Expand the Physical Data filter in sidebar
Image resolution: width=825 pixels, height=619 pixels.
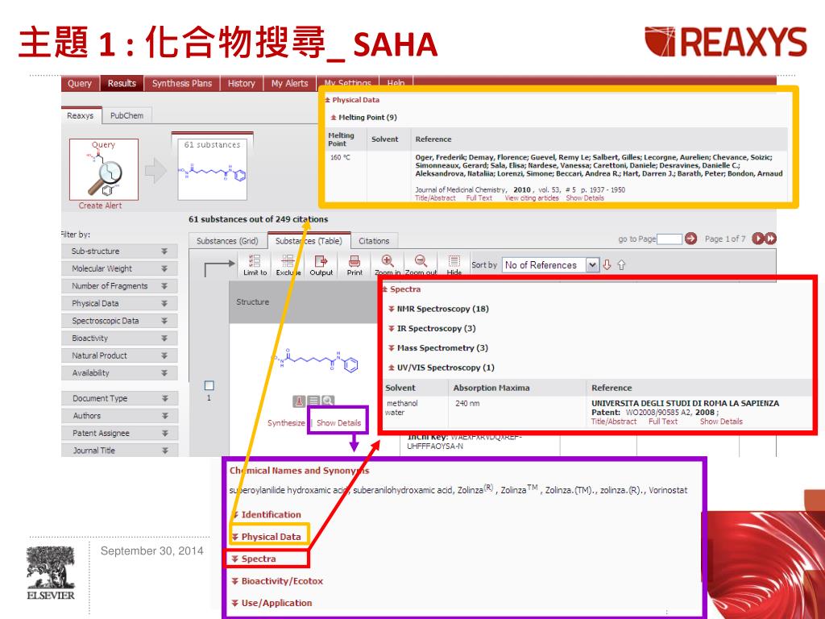tap(119, 303)
